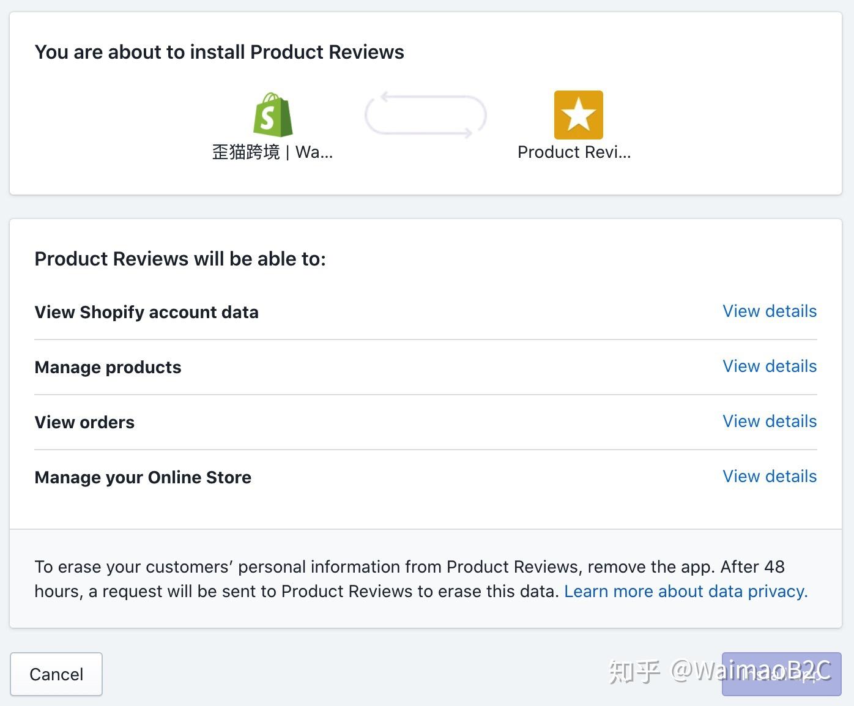The image size is (854, 706).
Task: Expand details for View Shopify account data
Action: point(770,311)
